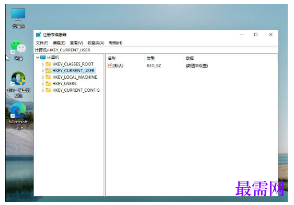Click the HKEY_CURRENT_USER folder icon
Image resolution: width=294 pixels, height=205 pixels.
[x=48, y=71]
